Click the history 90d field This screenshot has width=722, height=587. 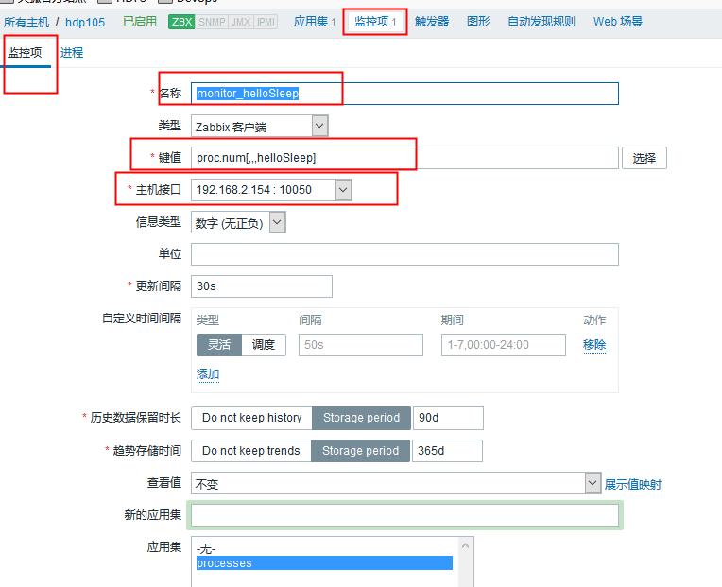click(448, 418)
